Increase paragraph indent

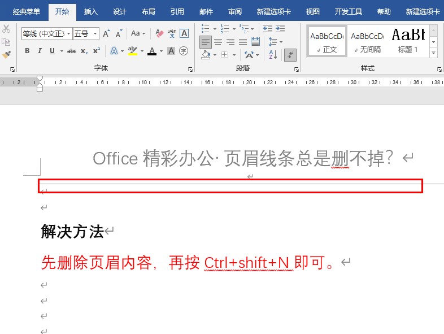(280, 29)
